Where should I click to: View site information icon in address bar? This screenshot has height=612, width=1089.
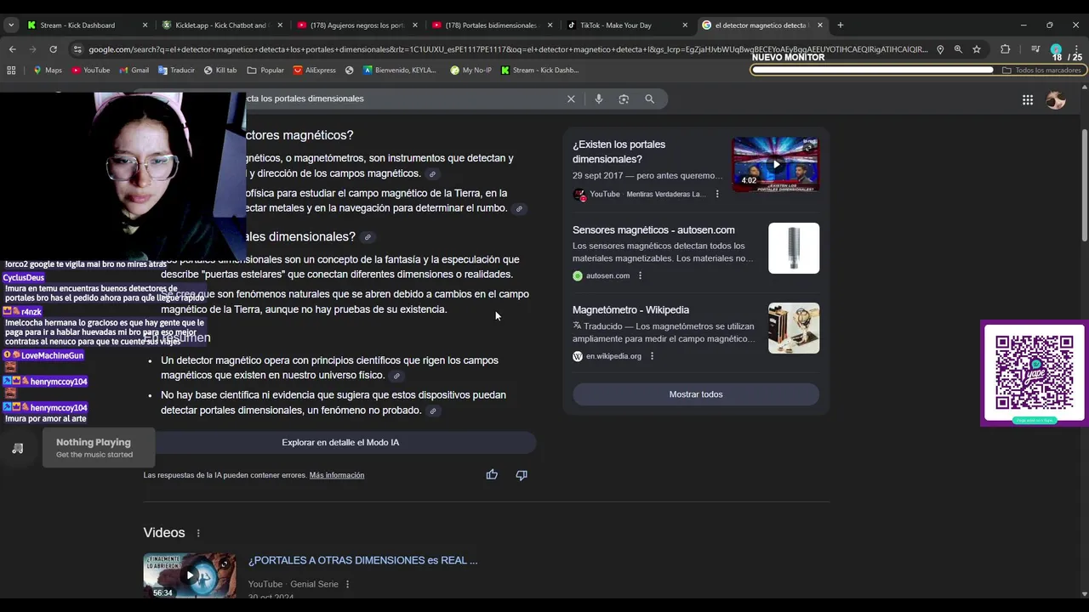(x=77, y=49)
